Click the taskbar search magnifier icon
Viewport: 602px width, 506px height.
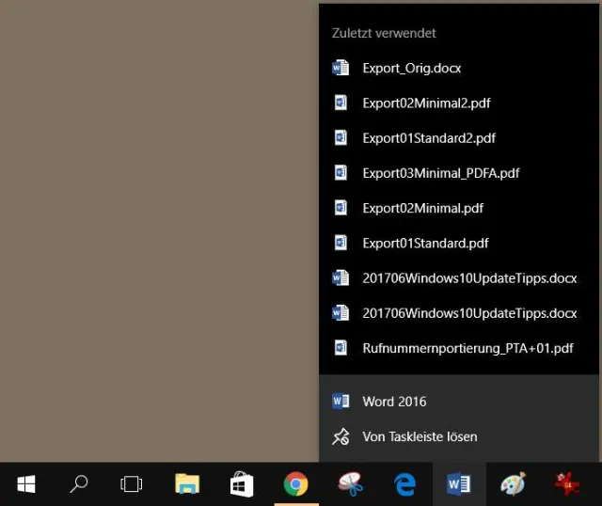click(80, 484)
